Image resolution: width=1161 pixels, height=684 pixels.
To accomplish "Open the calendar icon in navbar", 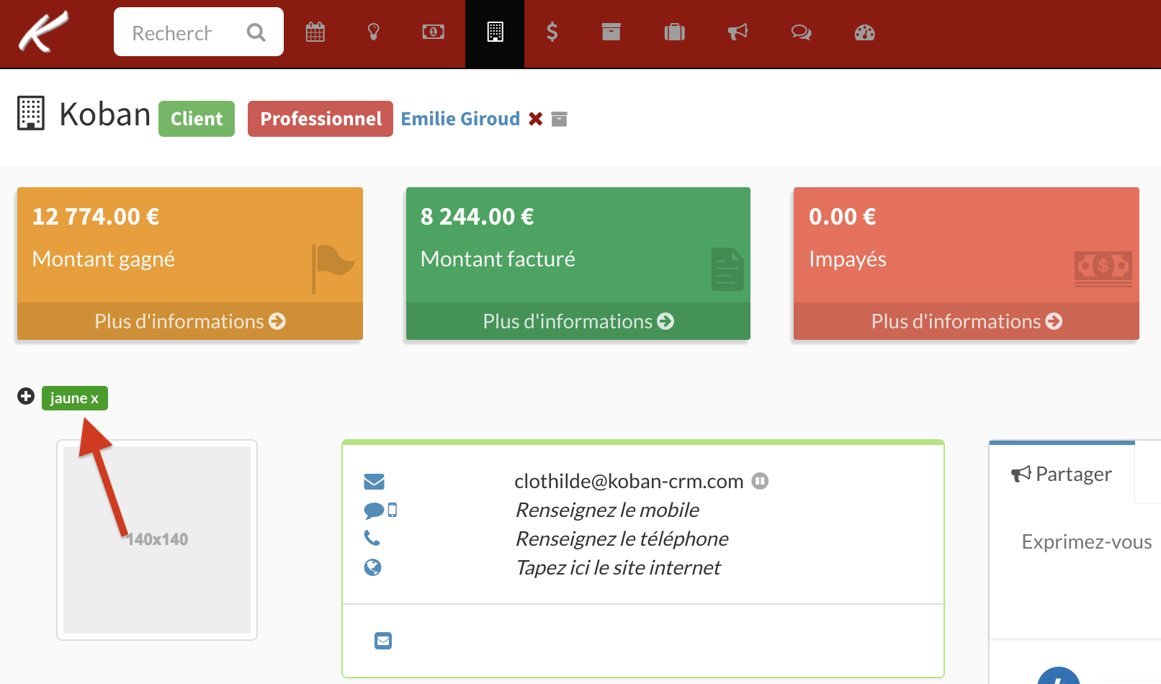I will click(x=315, y=32).
